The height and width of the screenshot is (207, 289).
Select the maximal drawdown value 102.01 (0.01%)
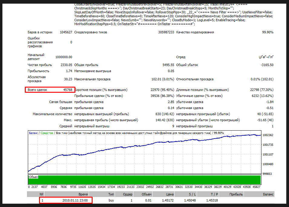(163, 79)
